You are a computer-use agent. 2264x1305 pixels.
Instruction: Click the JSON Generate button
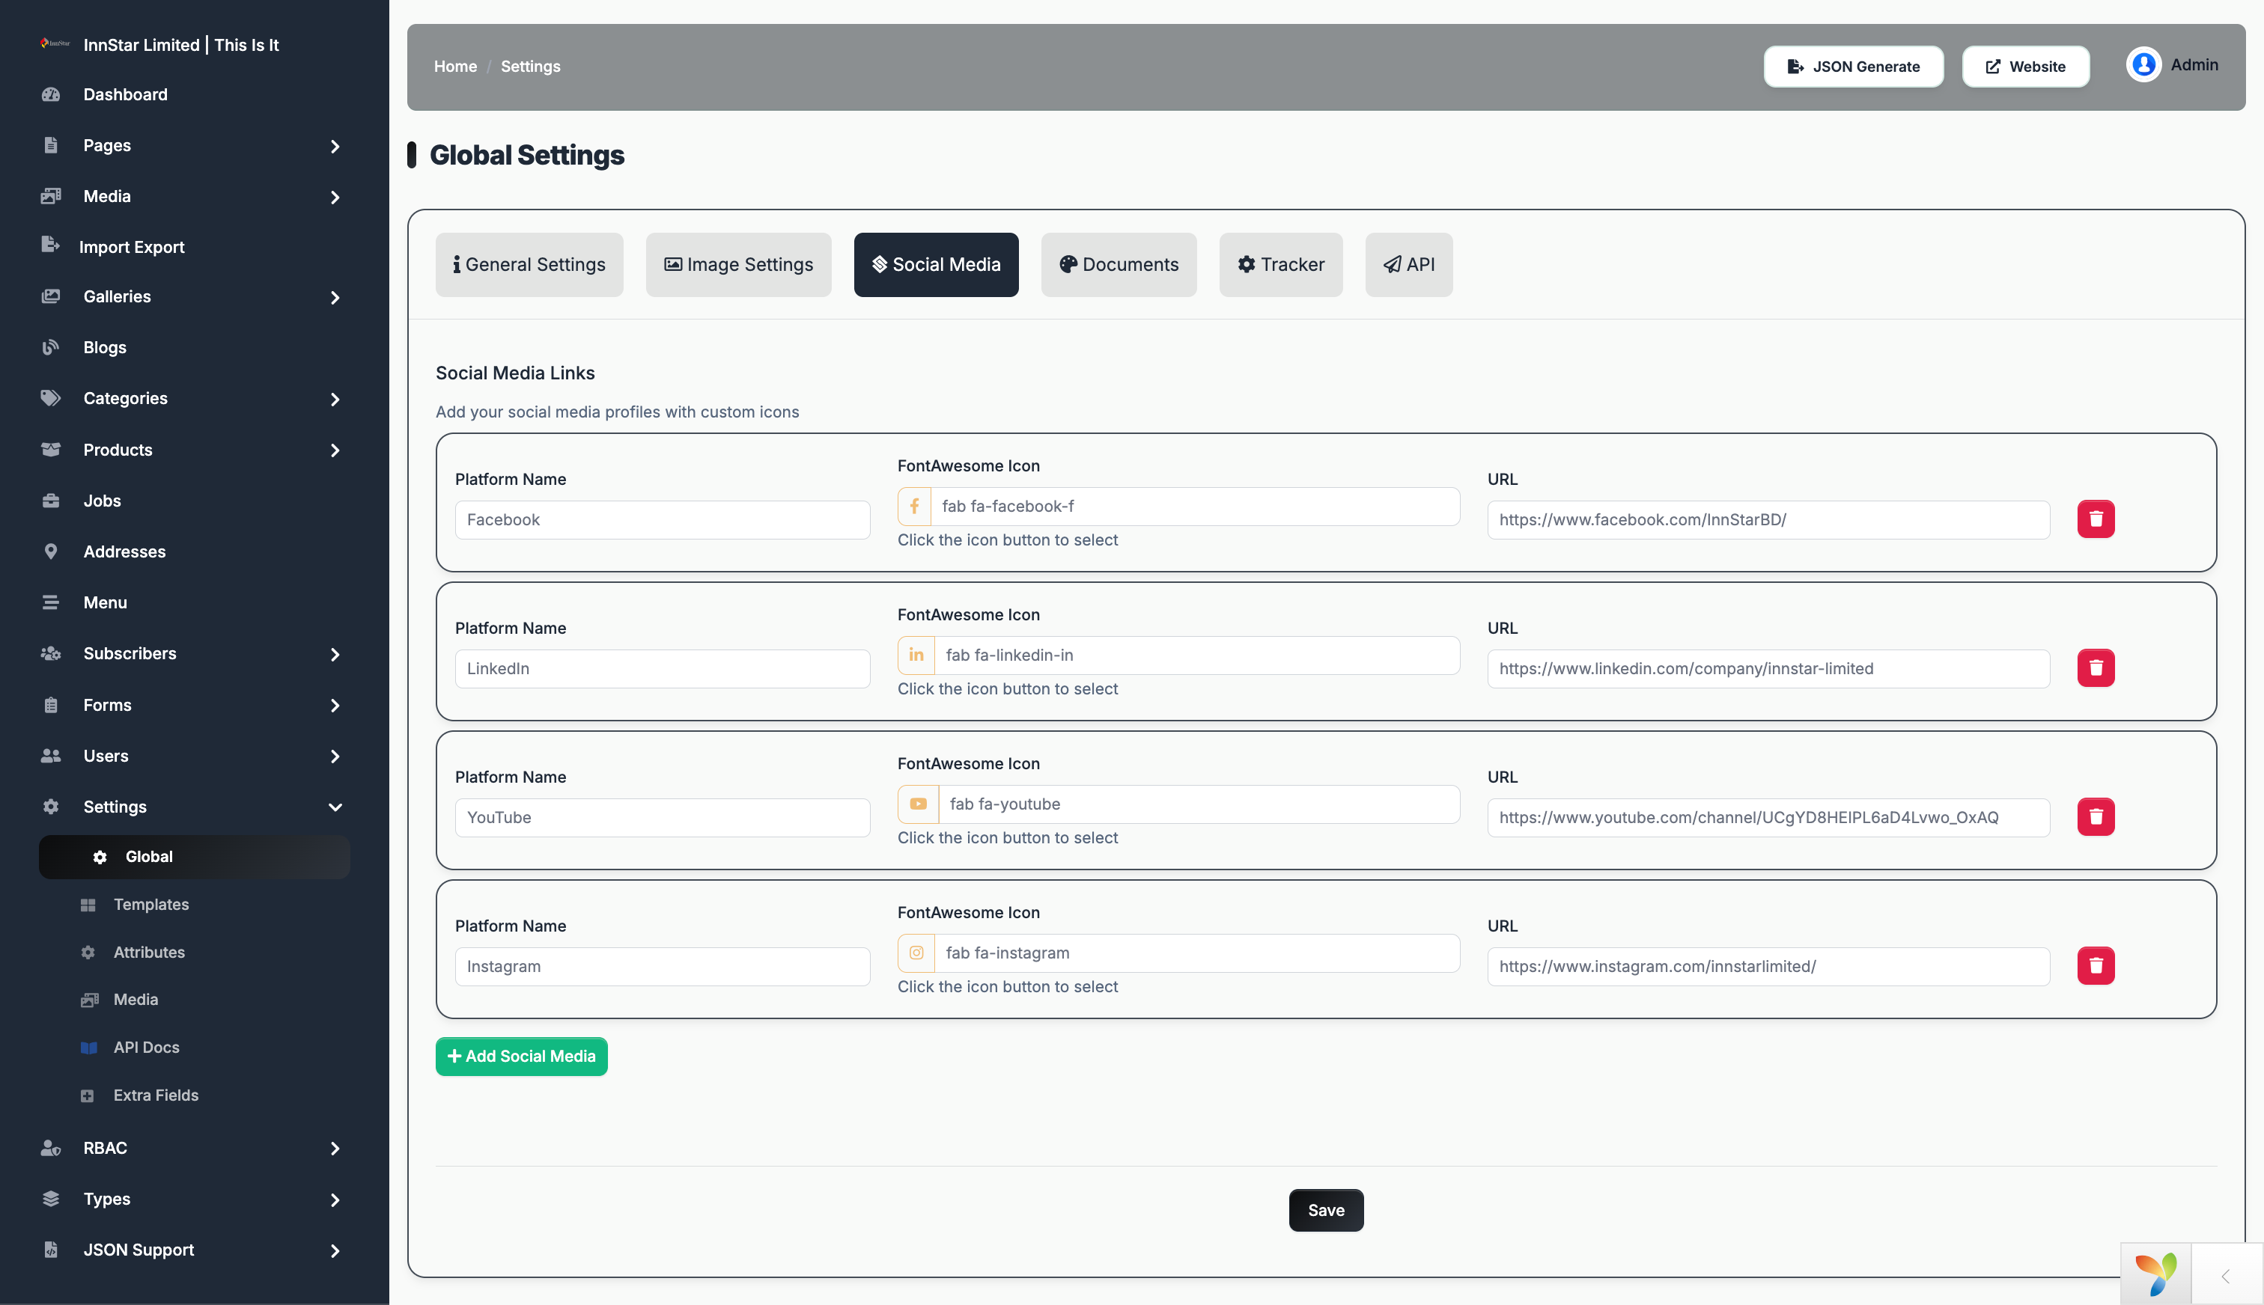coord(1853,67)
